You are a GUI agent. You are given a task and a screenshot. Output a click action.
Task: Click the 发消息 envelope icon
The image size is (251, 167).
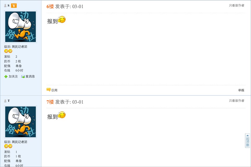23,77
